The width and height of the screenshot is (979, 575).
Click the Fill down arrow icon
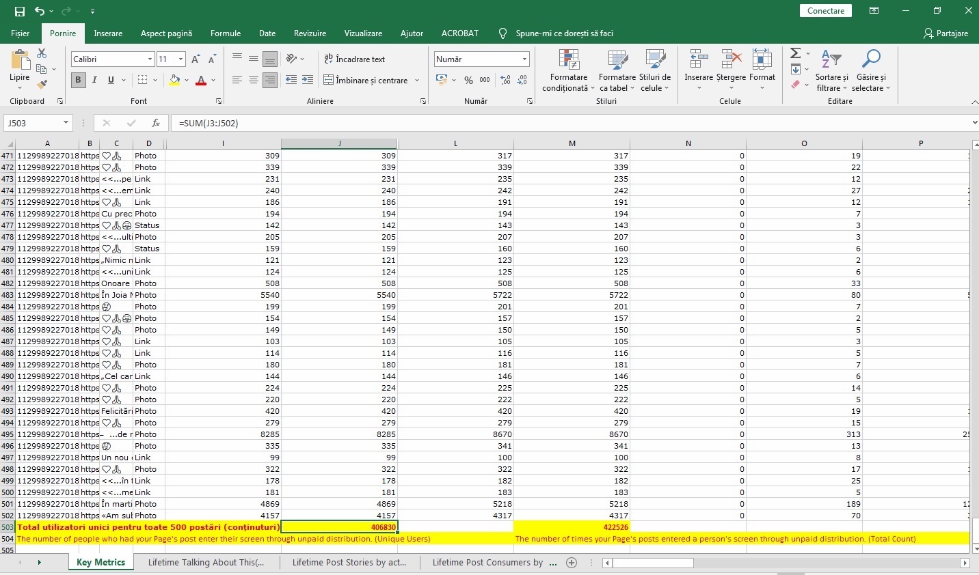(x=795, y=69)
